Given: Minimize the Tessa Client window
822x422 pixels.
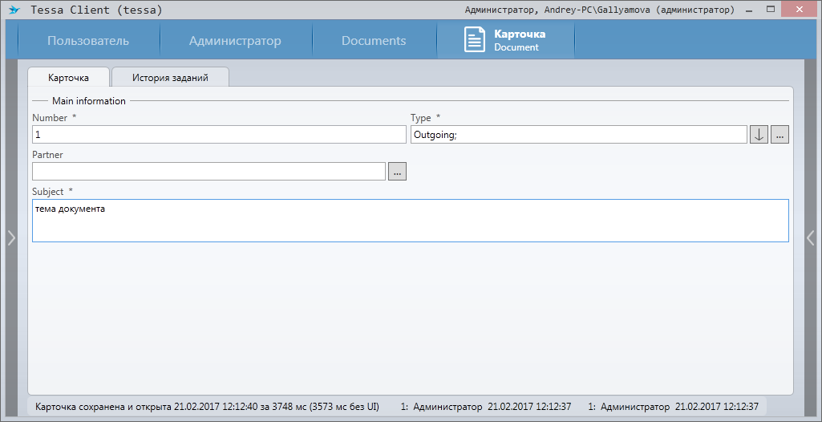Looking at the screenshot, I should point(749,10).
